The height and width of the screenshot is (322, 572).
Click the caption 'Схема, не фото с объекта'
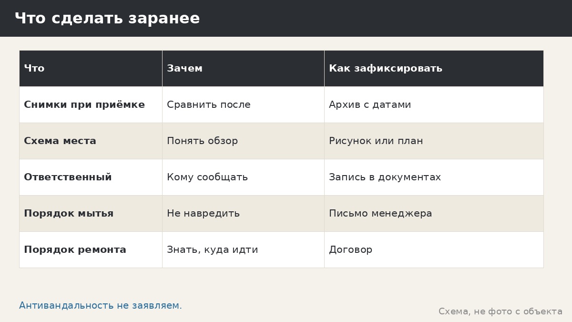coord(500,312)
